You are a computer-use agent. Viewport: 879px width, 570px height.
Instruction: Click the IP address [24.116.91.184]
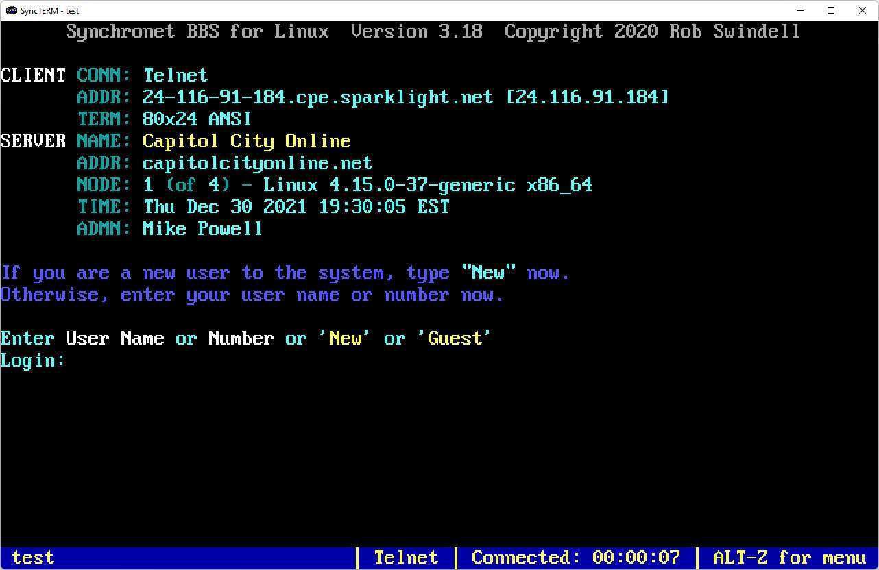[x=587, y=97]
